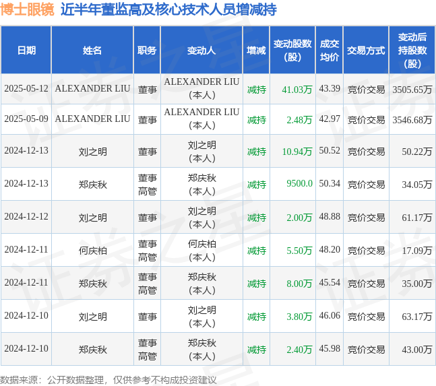Click the 变动股数(股) column header

coord(292,51)
